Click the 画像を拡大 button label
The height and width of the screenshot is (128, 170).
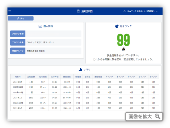(140, 117)
